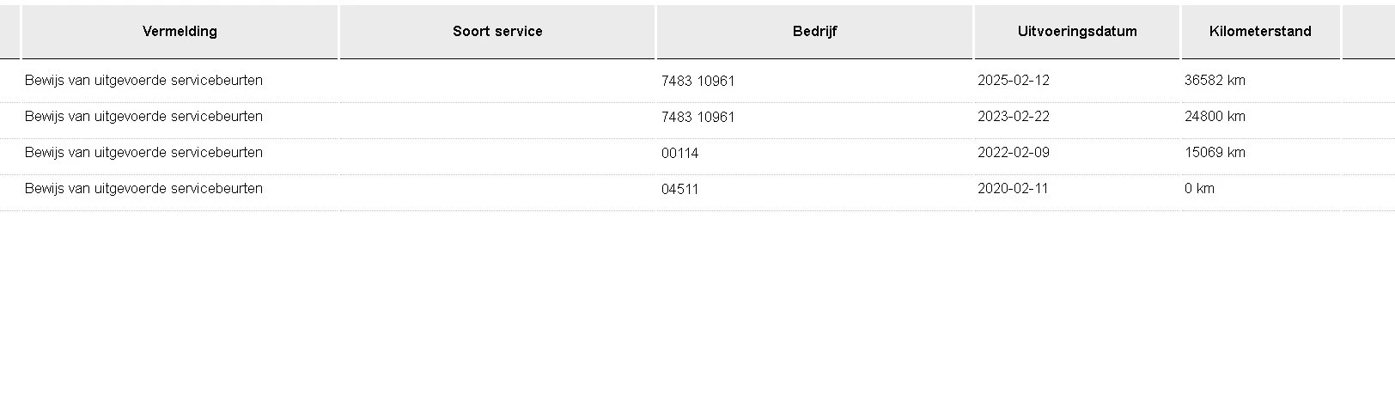The image size is (1395, 419).
Task: Select the Bedrijf column header
Action: pyautogui.click(x=814, y=32)
